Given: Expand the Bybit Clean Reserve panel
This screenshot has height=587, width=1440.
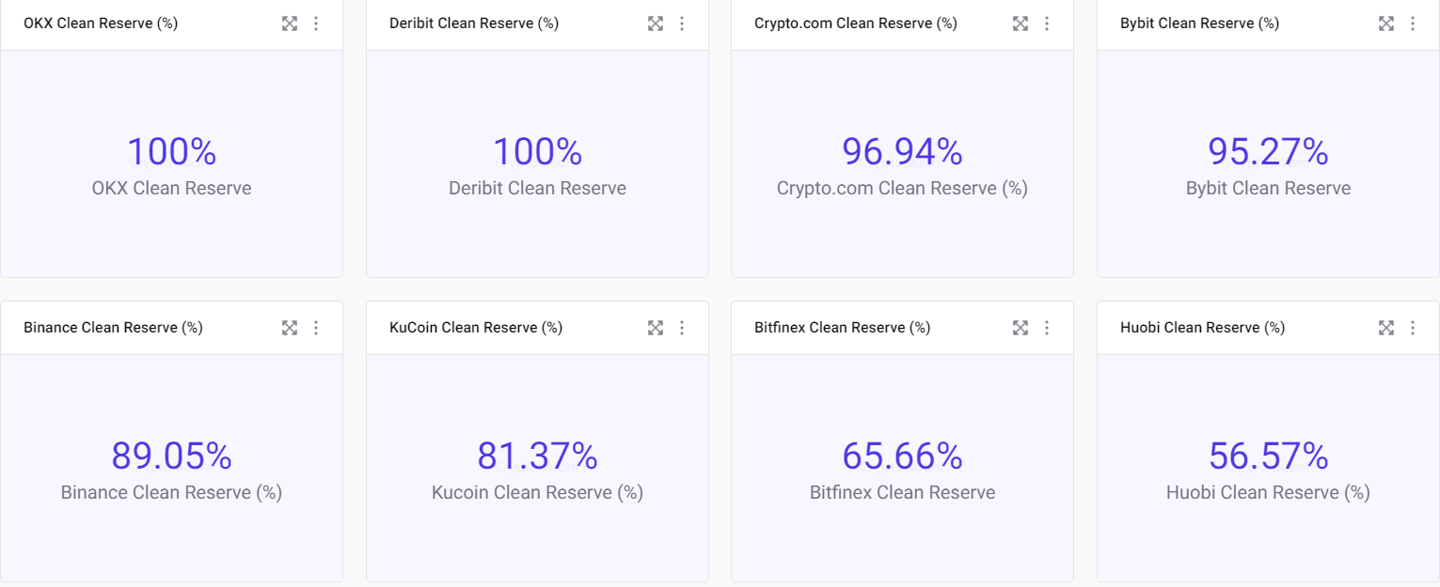Looking at the screenshot, I should coord(1386,23).
